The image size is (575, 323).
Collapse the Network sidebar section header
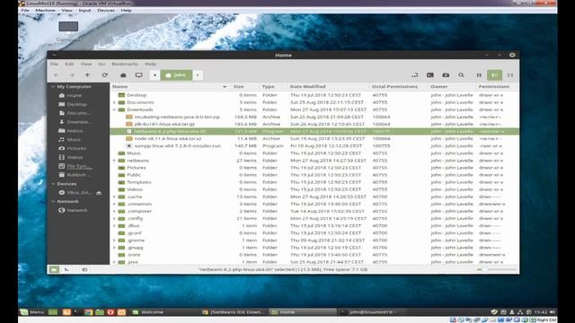pyautogui.click(x=53, y=201)
